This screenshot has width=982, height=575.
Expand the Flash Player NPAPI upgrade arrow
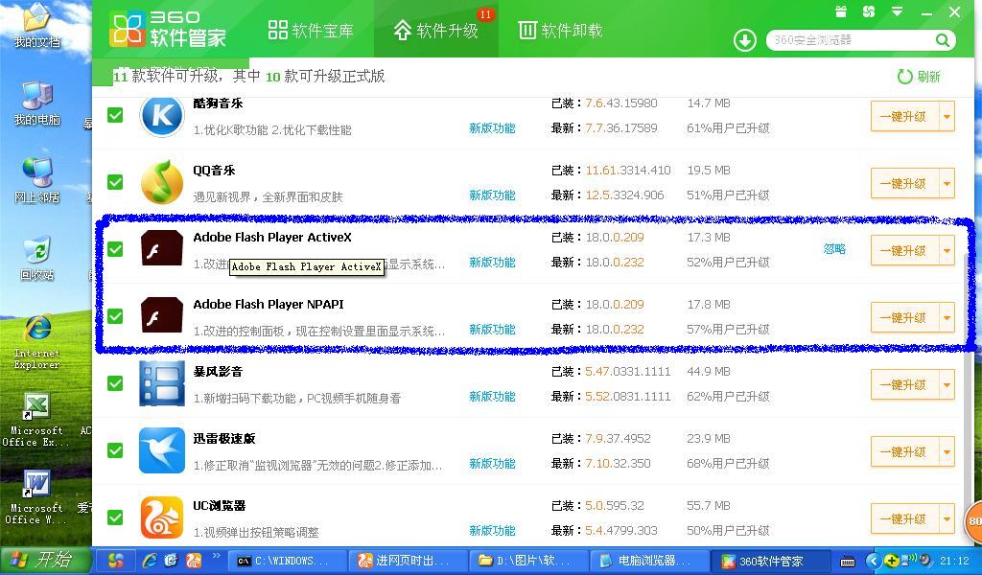[x=947, y=317]
